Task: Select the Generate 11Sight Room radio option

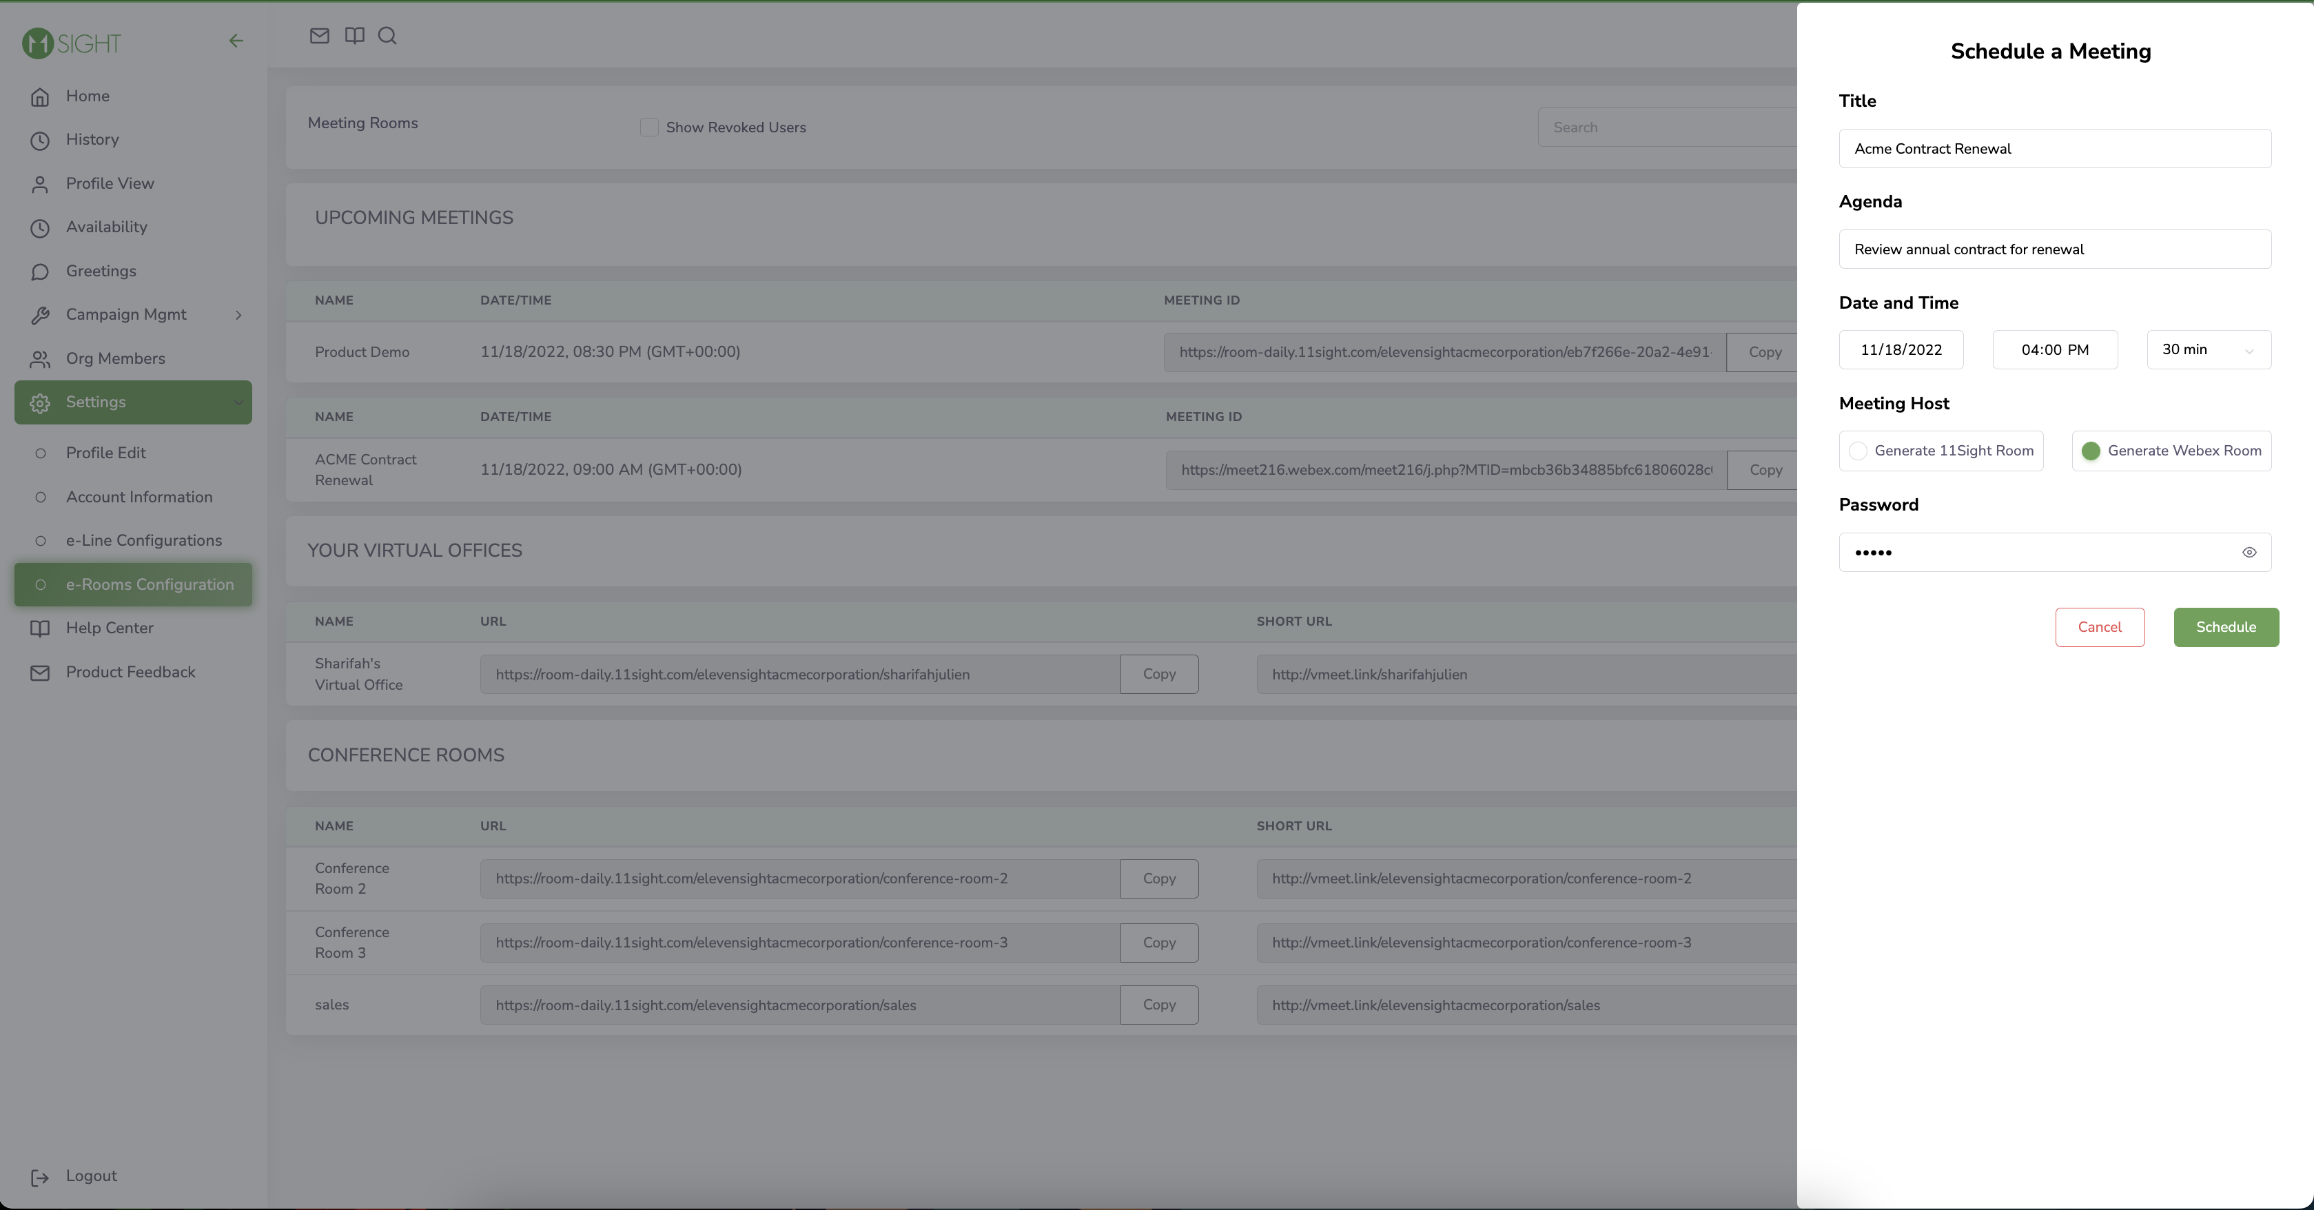Action: pos(1858,451)
